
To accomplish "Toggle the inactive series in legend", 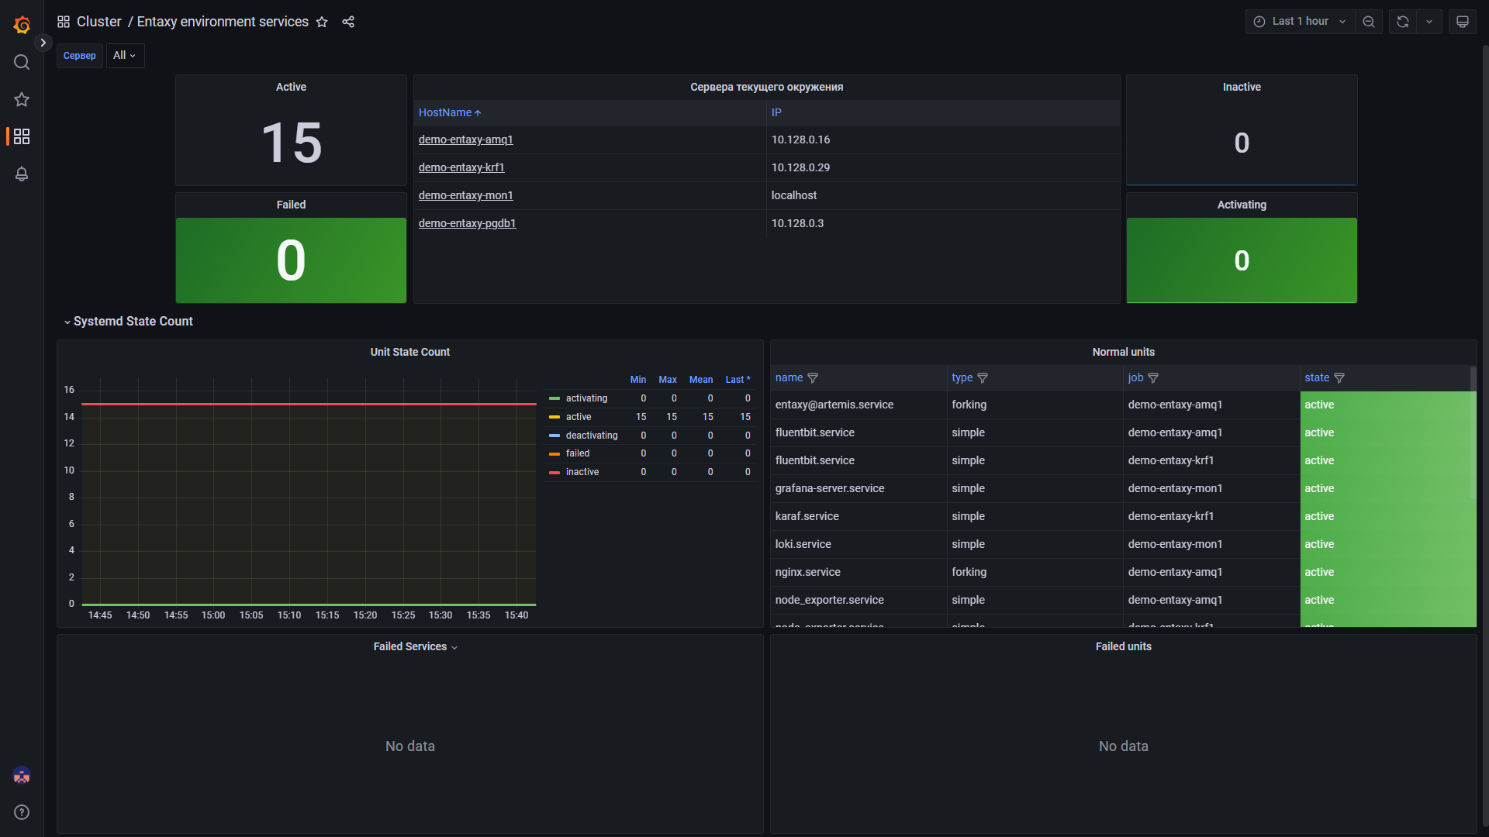I will (582, 472).
